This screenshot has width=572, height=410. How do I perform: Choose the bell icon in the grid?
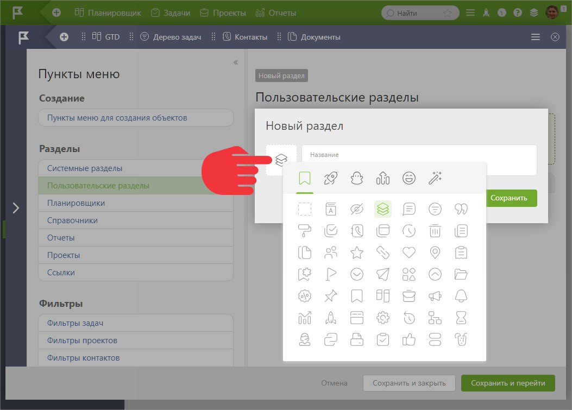(x=461, y=296)
